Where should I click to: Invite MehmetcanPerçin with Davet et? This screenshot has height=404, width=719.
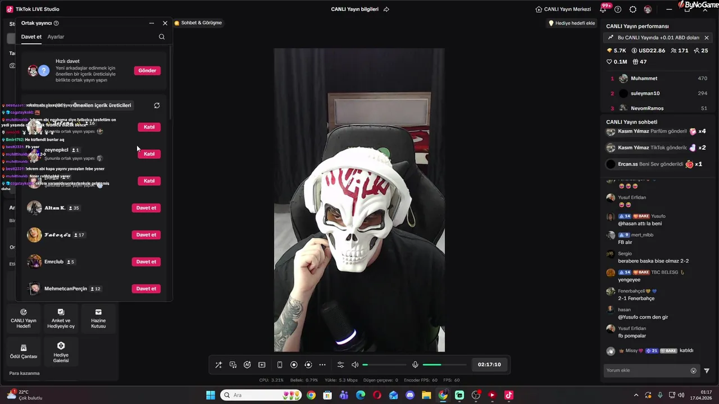[146, 288]
